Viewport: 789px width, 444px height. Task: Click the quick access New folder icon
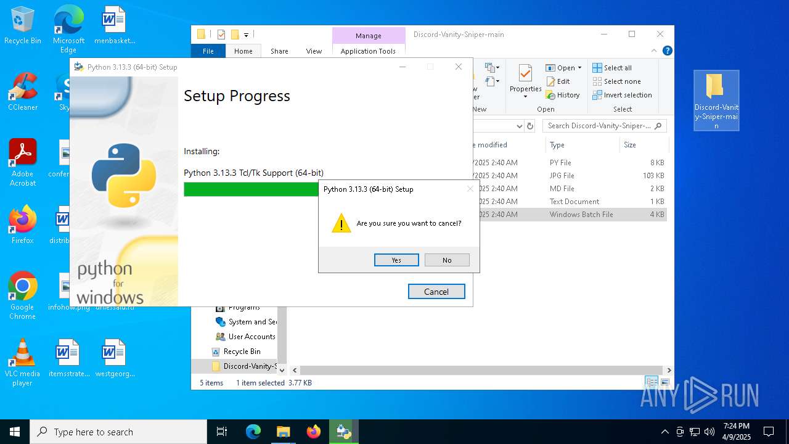[235, 35]
